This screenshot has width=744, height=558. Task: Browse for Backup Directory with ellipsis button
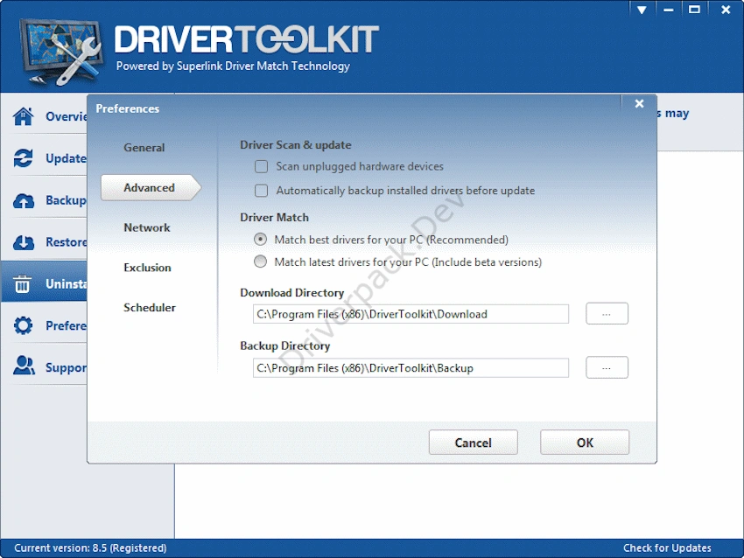tap(607, 367)
